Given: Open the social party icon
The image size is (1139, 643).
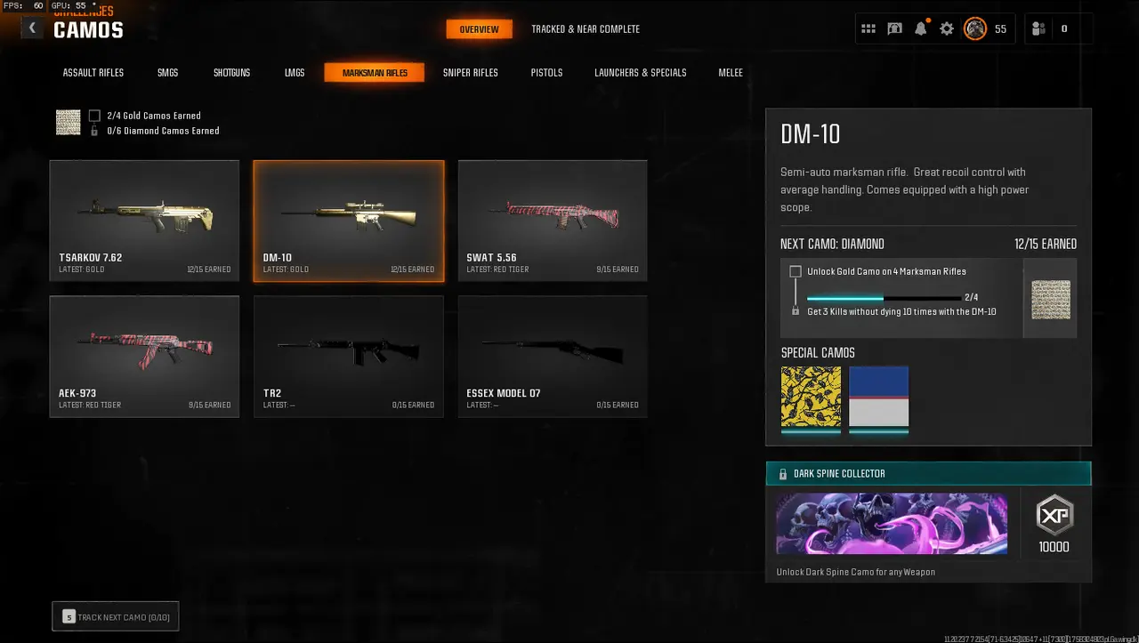Looking at the screenshot, I should coord(1038,28).
